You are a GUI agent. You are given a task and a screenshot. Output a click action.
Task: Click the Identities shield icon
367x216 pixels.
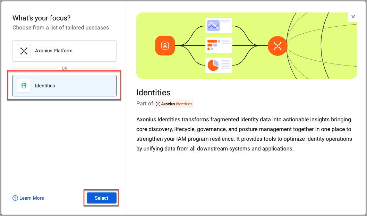pos(24,86)
